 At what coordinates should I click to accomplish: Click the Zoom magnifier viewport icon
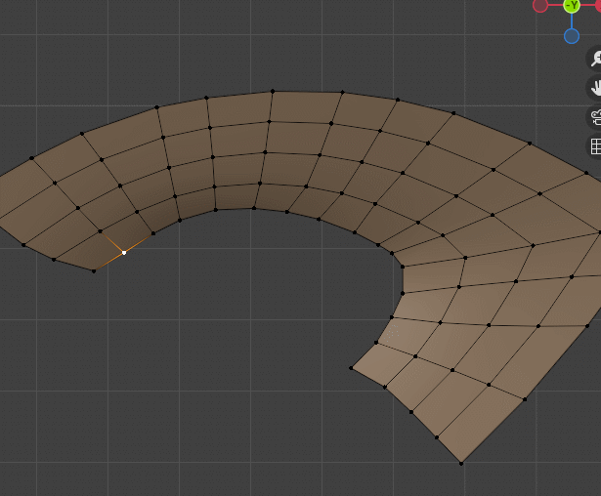(595, 59)
